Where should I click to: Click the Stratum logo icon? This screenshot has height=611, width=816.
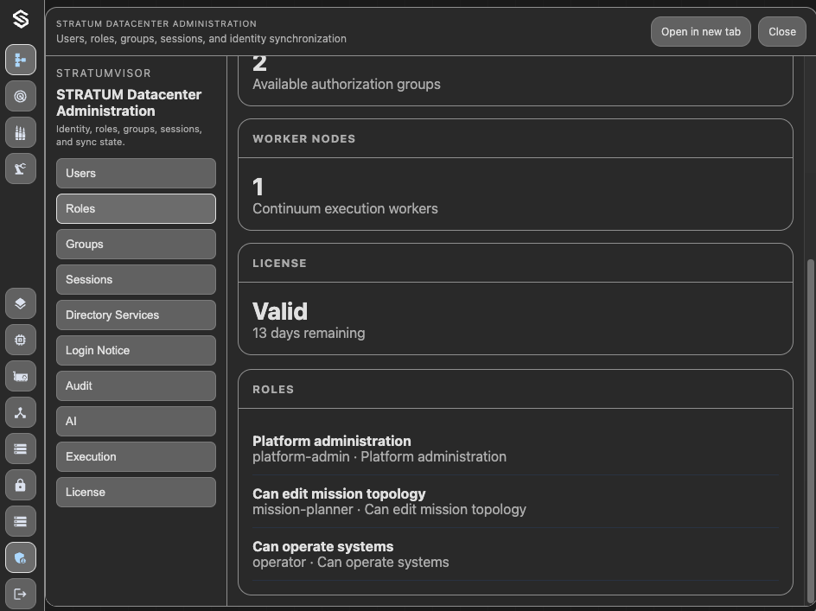coord(21,19)
